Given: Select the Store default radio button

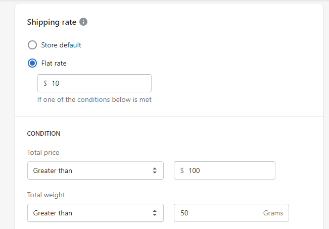Looking at the screenshot, I should tap(32, 45).
